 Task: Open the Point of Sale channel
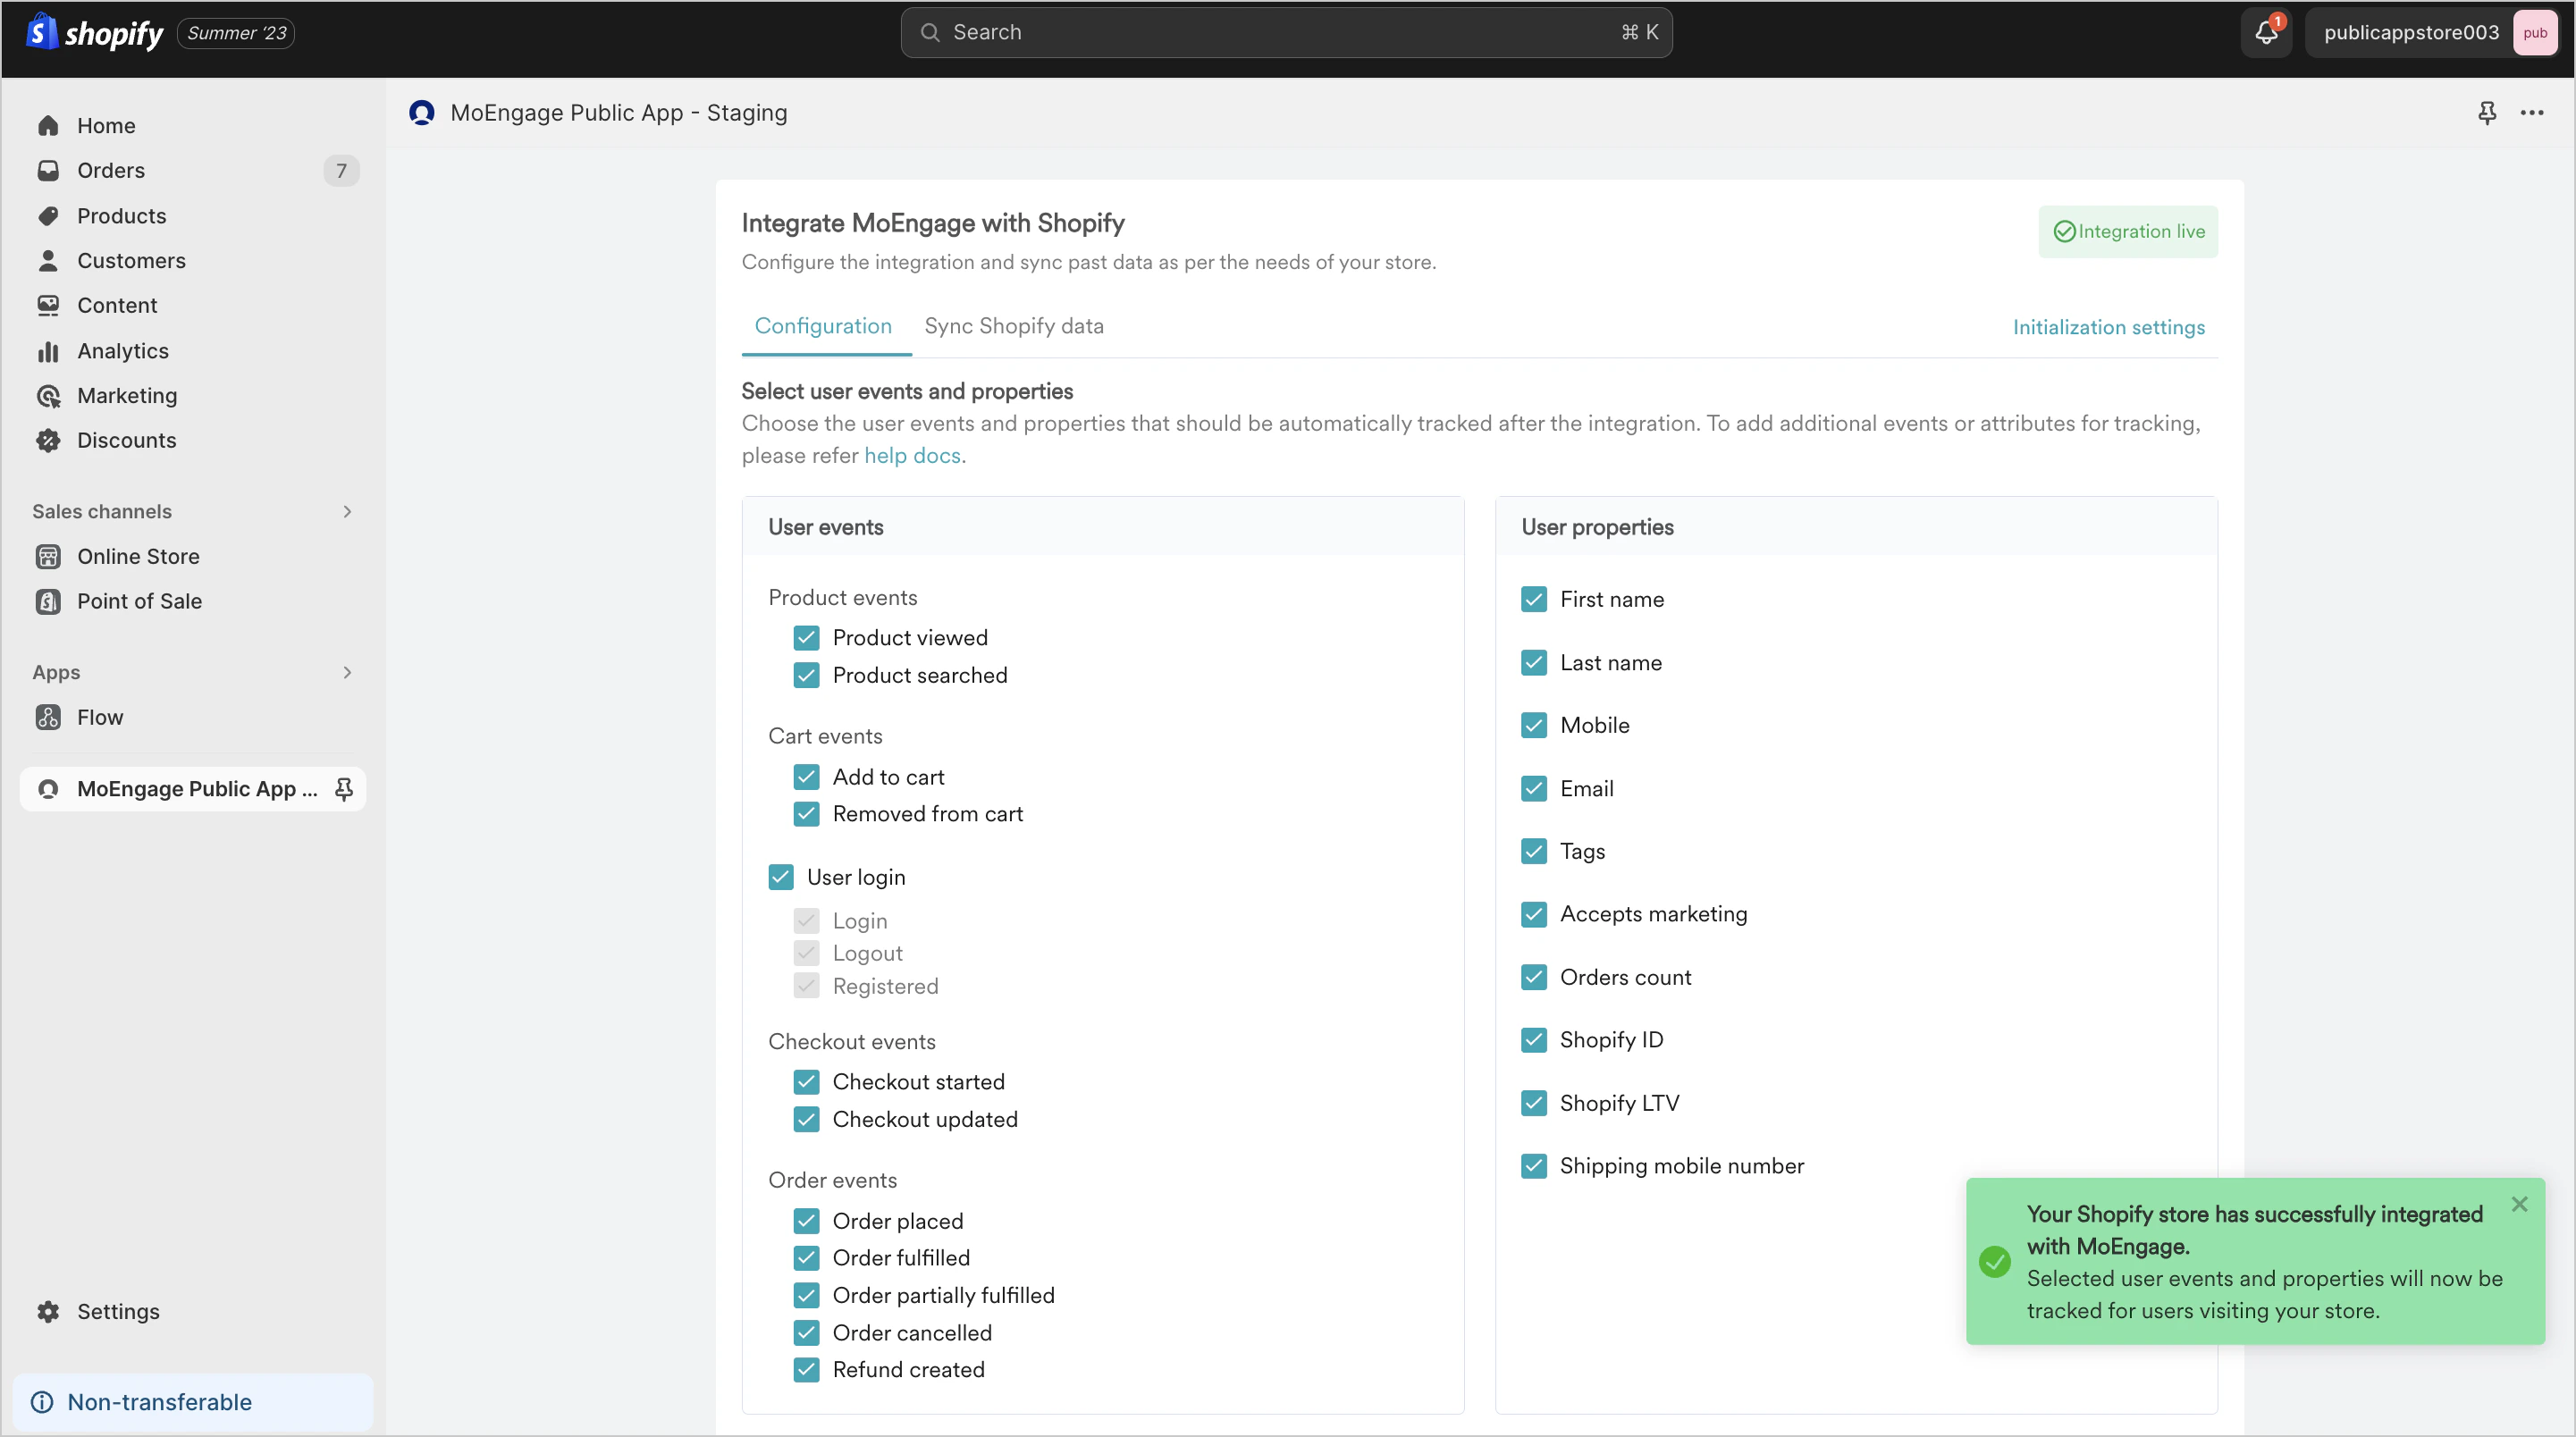[x=141, y=601]
